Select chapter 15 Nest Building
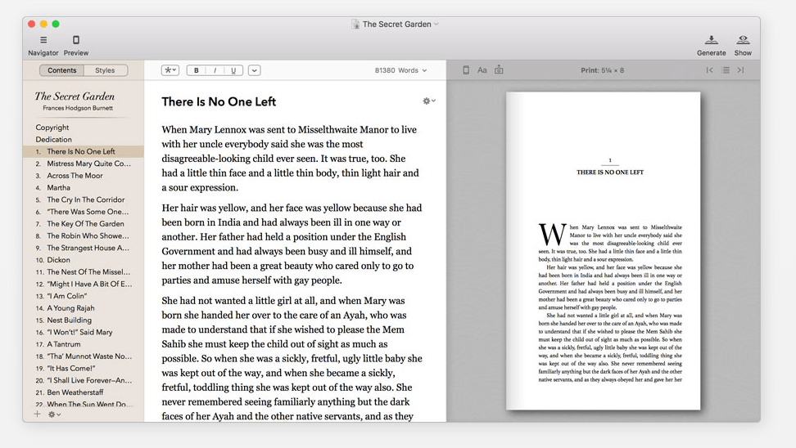 click(84, 320)
